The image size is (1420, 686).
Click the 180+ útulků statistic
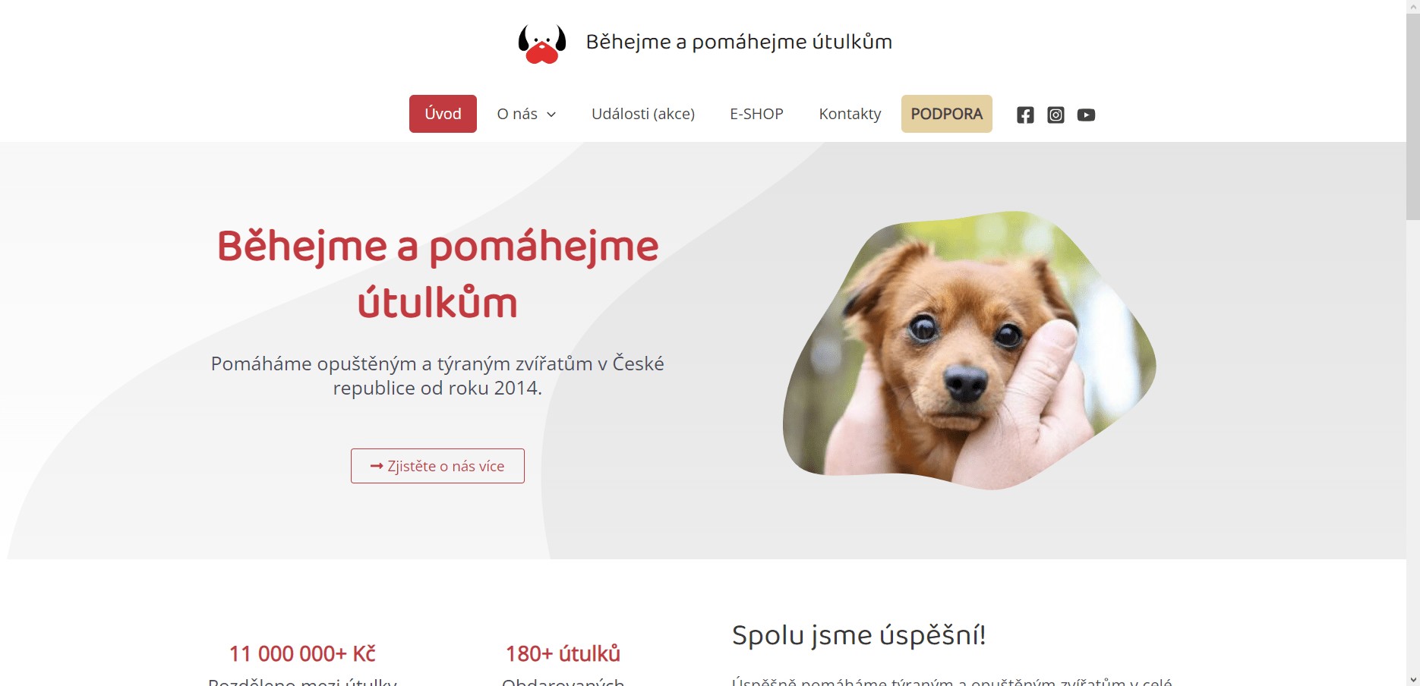(x=563, y=653)
